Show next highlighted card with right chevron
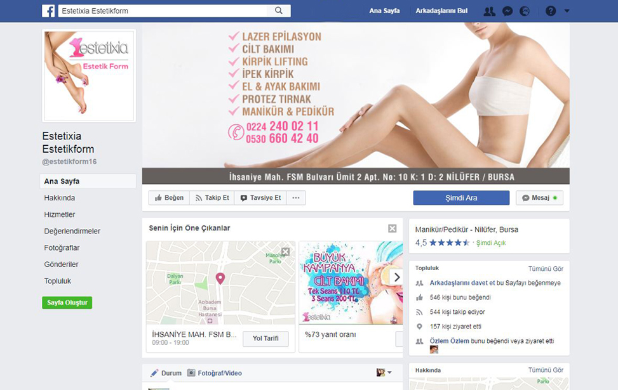 pos(396,277)
